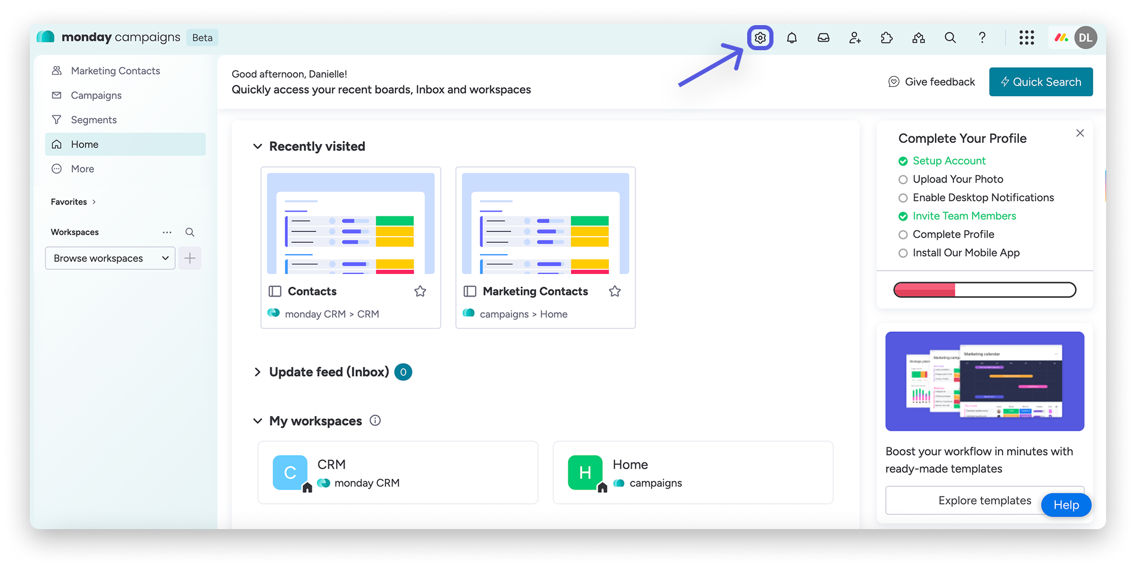Click the Quick Search button

tap(1041, 82)
